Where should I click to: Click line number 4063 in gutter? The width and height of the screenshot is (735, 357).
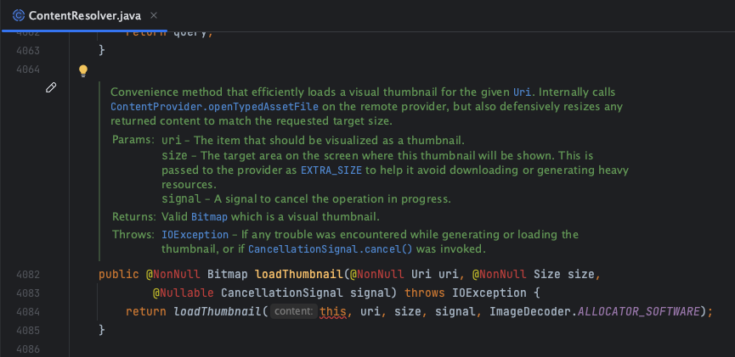point(28,51)
